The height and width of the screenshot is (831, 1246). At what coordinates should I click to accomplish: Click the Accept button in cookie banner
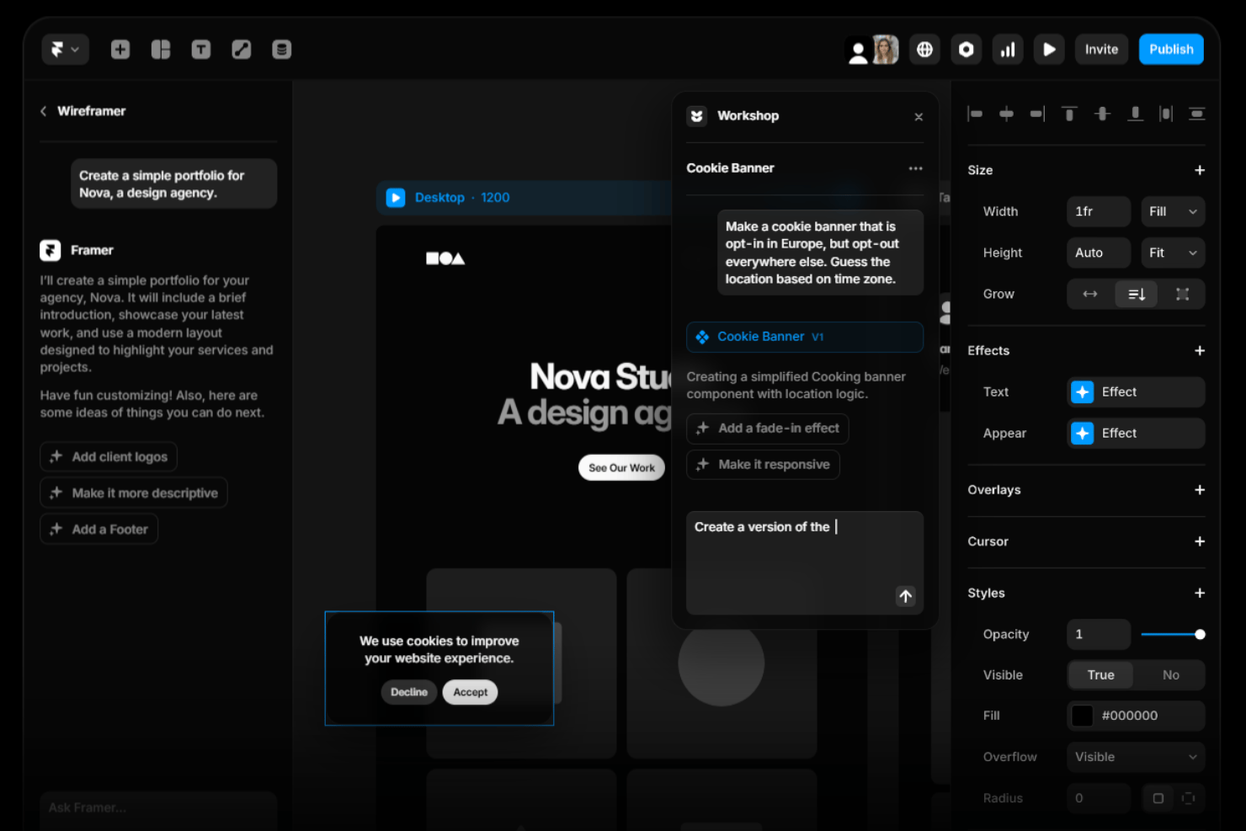[471, 692]
